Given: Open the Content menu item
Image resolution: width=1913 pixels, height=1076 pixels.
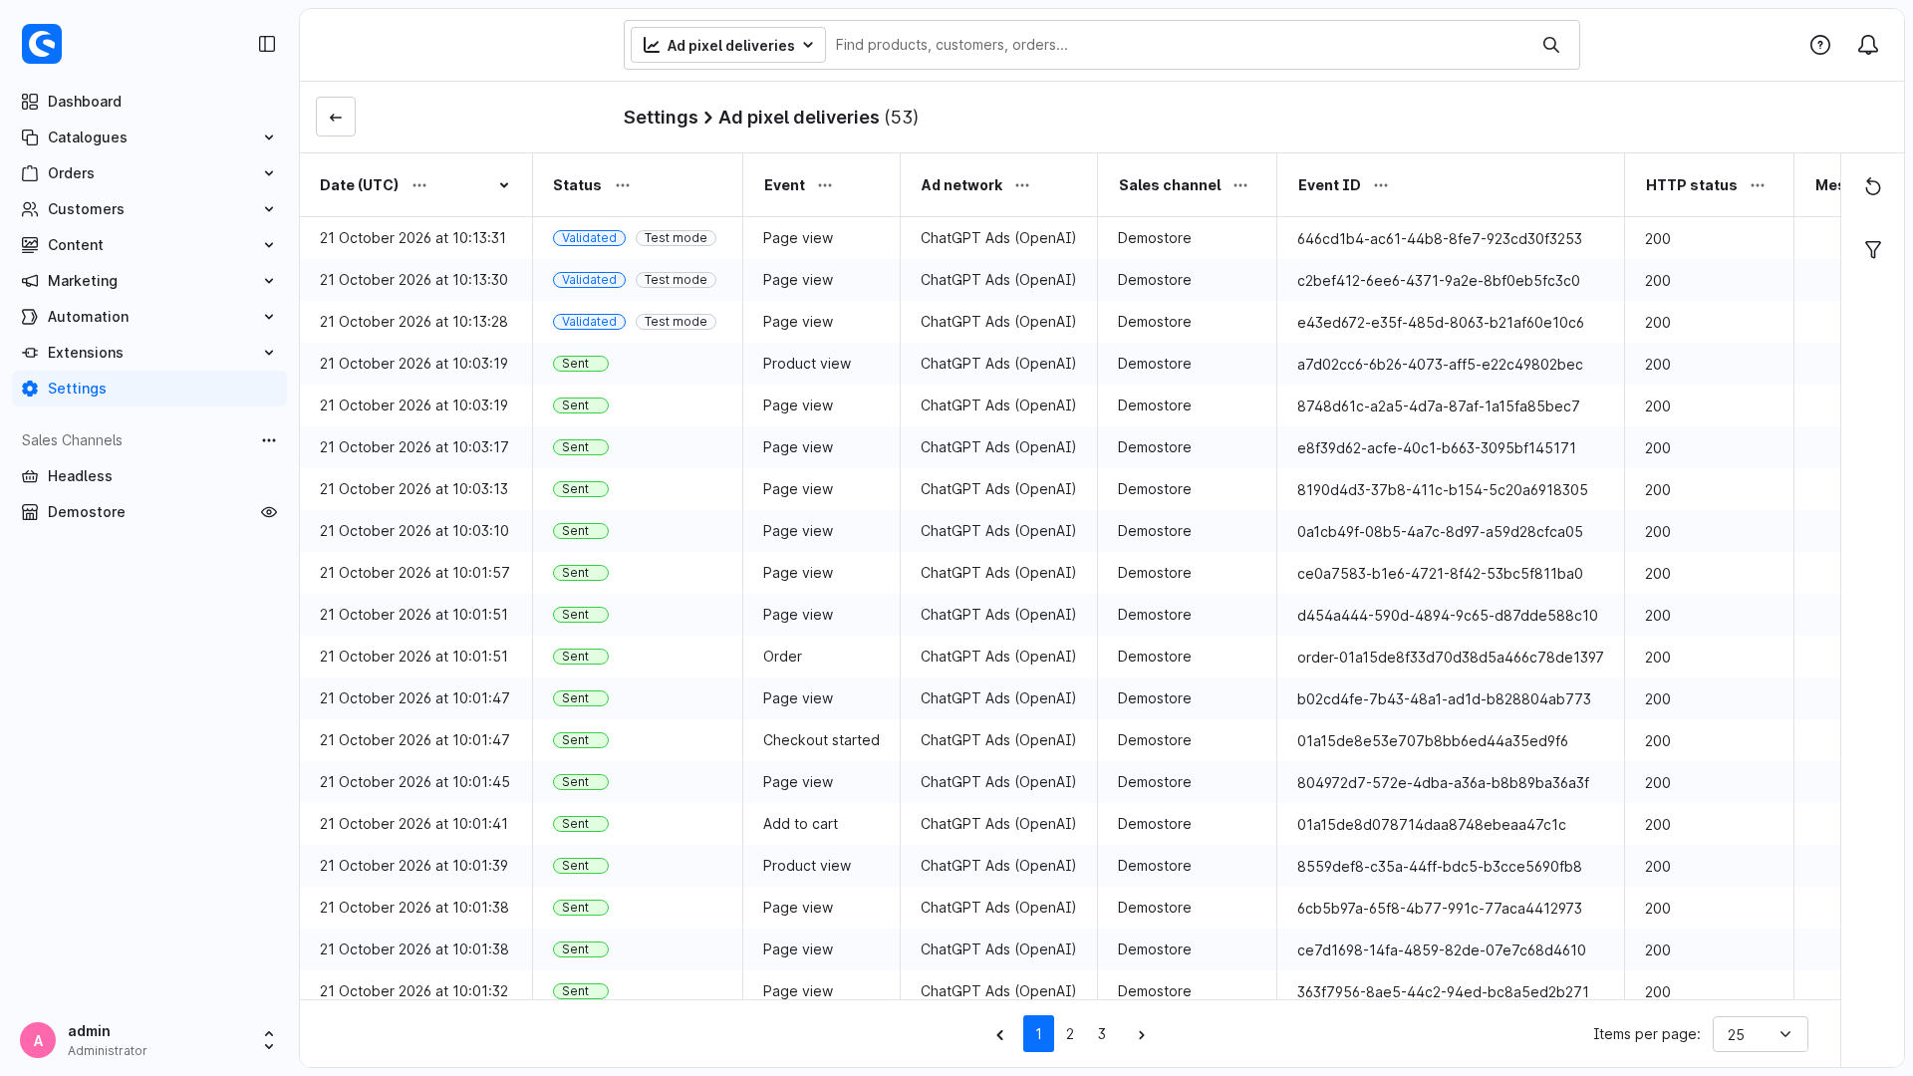Looking at the screenshot, I should 149,245.
